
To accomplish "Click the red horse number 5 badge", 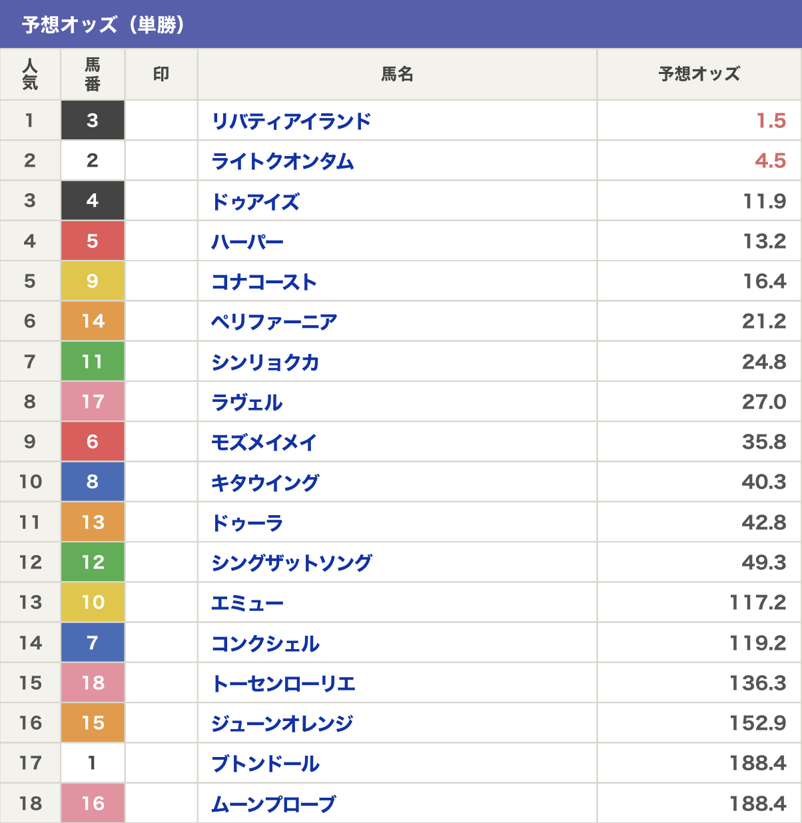I will point(93,241).
